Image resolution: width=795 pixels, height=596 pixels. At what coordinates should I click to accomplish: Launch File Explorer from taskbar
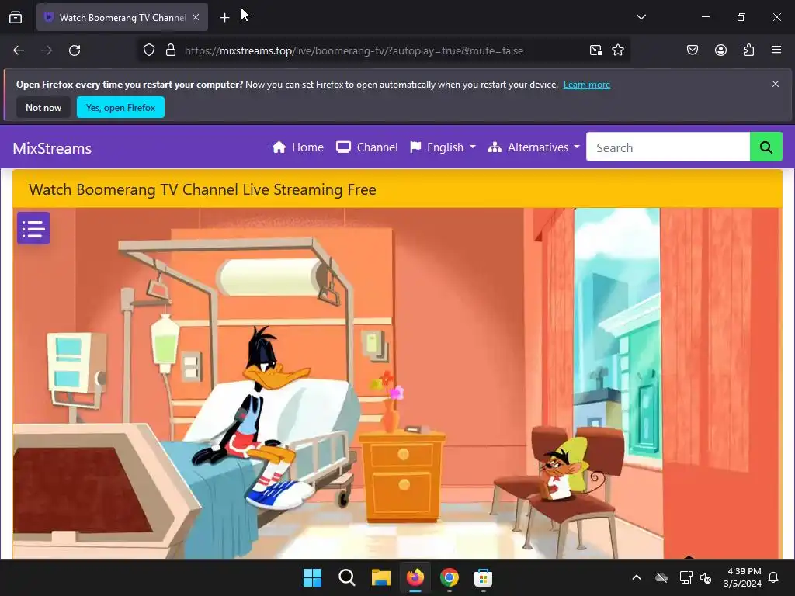(x=380, y=577)
